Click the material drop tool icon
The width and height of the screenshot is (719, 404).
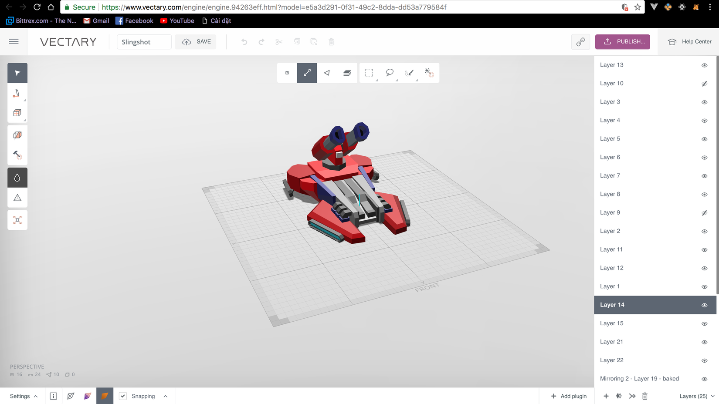pos(17,177)
